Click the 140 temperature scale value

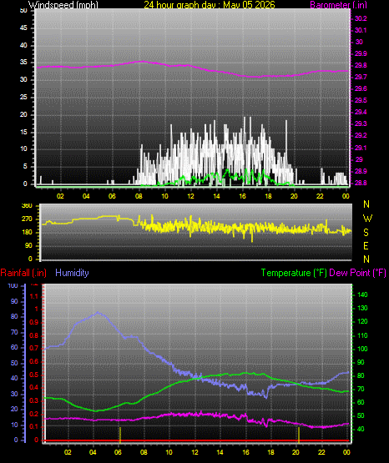(362, 294)
